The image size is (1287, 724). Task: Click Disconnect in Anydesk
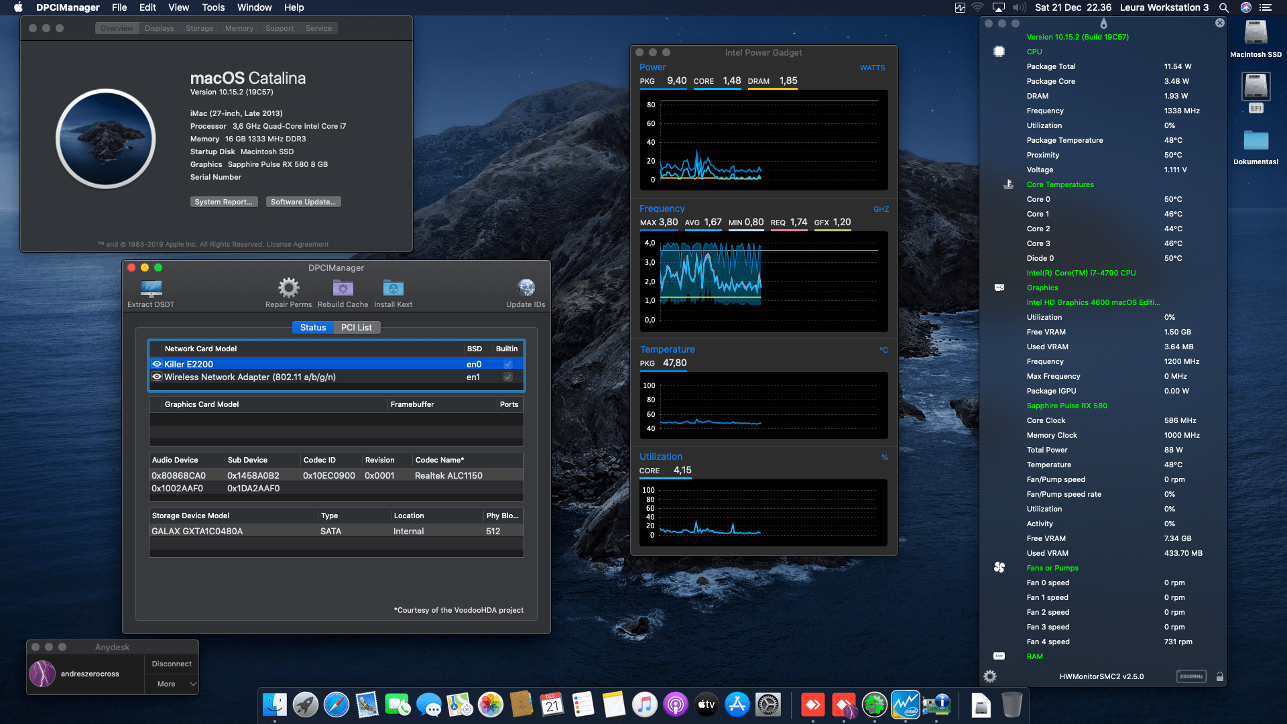pos(171,663)
